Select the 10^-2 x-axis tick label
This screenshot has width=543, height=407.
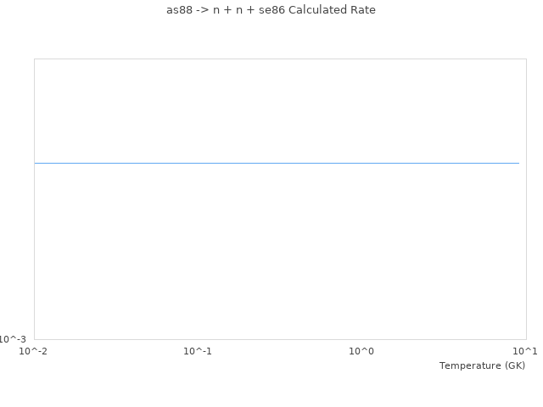[x=34, y=351]
